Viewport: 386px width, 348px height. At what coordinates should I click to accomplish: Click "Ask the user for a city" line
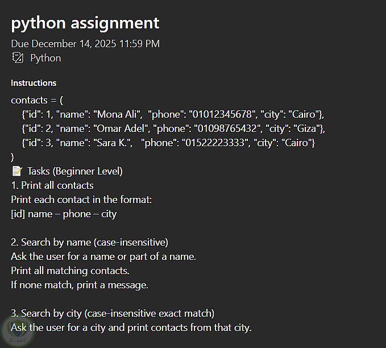pos(131,328)
